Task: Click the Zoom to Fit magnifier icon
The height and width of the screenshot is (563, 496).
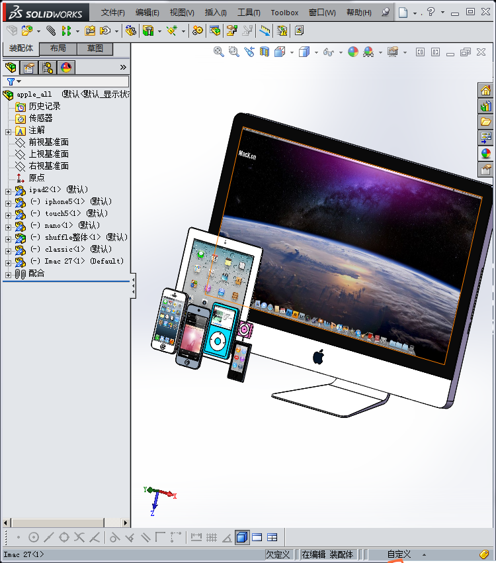Action: click(219, 52)
